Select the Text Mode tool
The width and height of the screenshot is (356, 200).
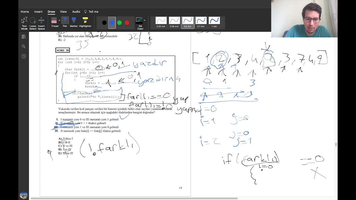(24, 23)
